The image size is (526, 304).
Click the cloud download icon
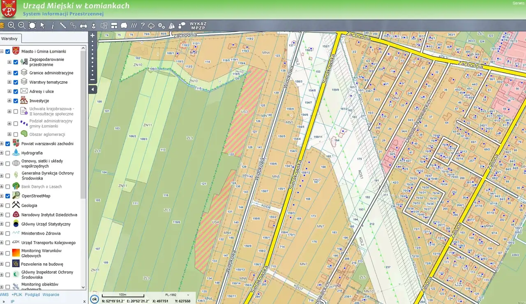tap(151, 25)
